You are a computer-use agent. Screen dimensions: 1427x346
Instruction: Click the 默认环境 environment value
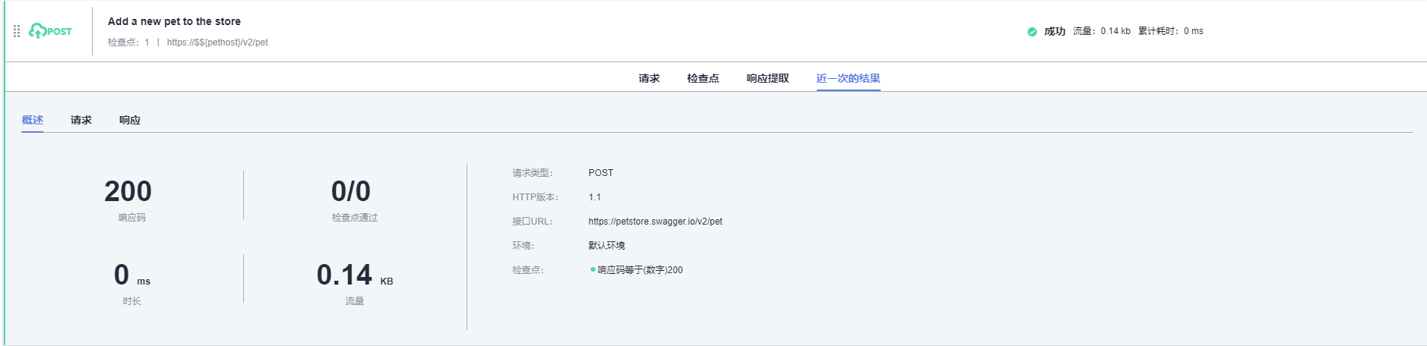(606, 246)
